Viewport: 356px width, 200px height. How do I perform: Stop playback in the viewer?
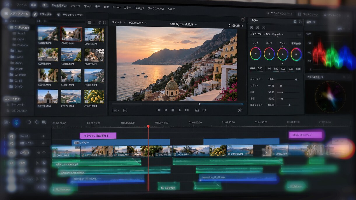[x=173, y=110]
